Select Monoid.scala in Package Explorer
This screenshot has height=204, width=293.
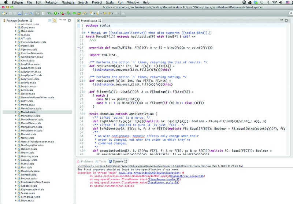coord(29,134)
